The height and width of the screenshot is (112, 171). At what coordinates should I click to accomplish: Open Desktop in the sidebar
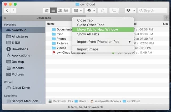[24, 62]
